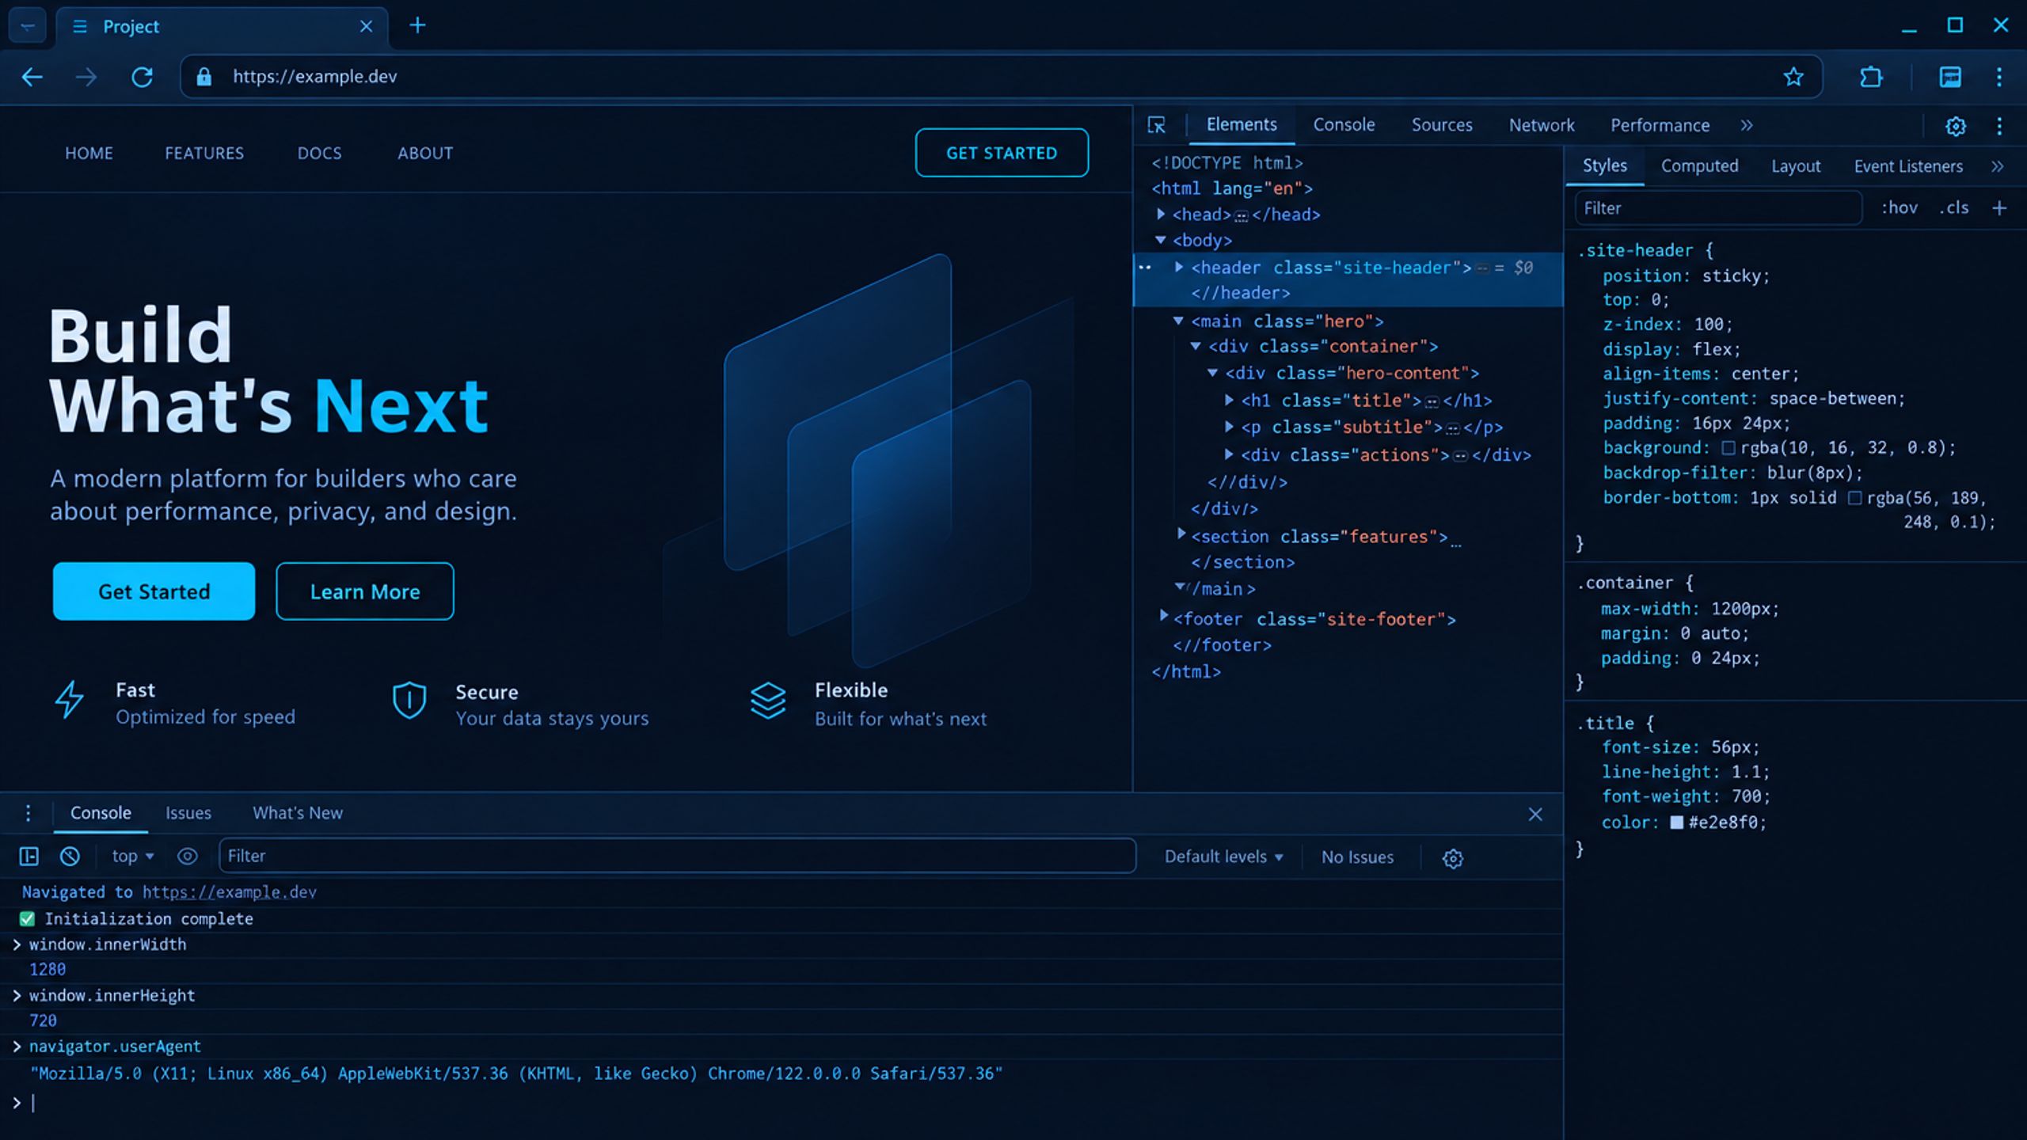Close the console drawer
2027x1140 pixels.
click(1535, 814)
